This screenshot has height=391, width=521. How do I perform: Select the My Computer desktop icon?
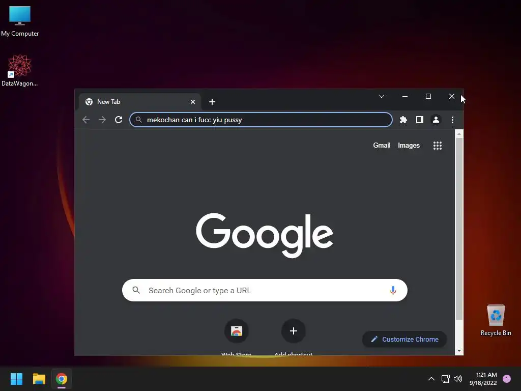(x=20, y=21)
